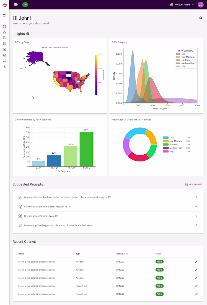207x305 pixels.
Task: Open arrow for Low pLTV prompt
Action: [x=196, y=216]
